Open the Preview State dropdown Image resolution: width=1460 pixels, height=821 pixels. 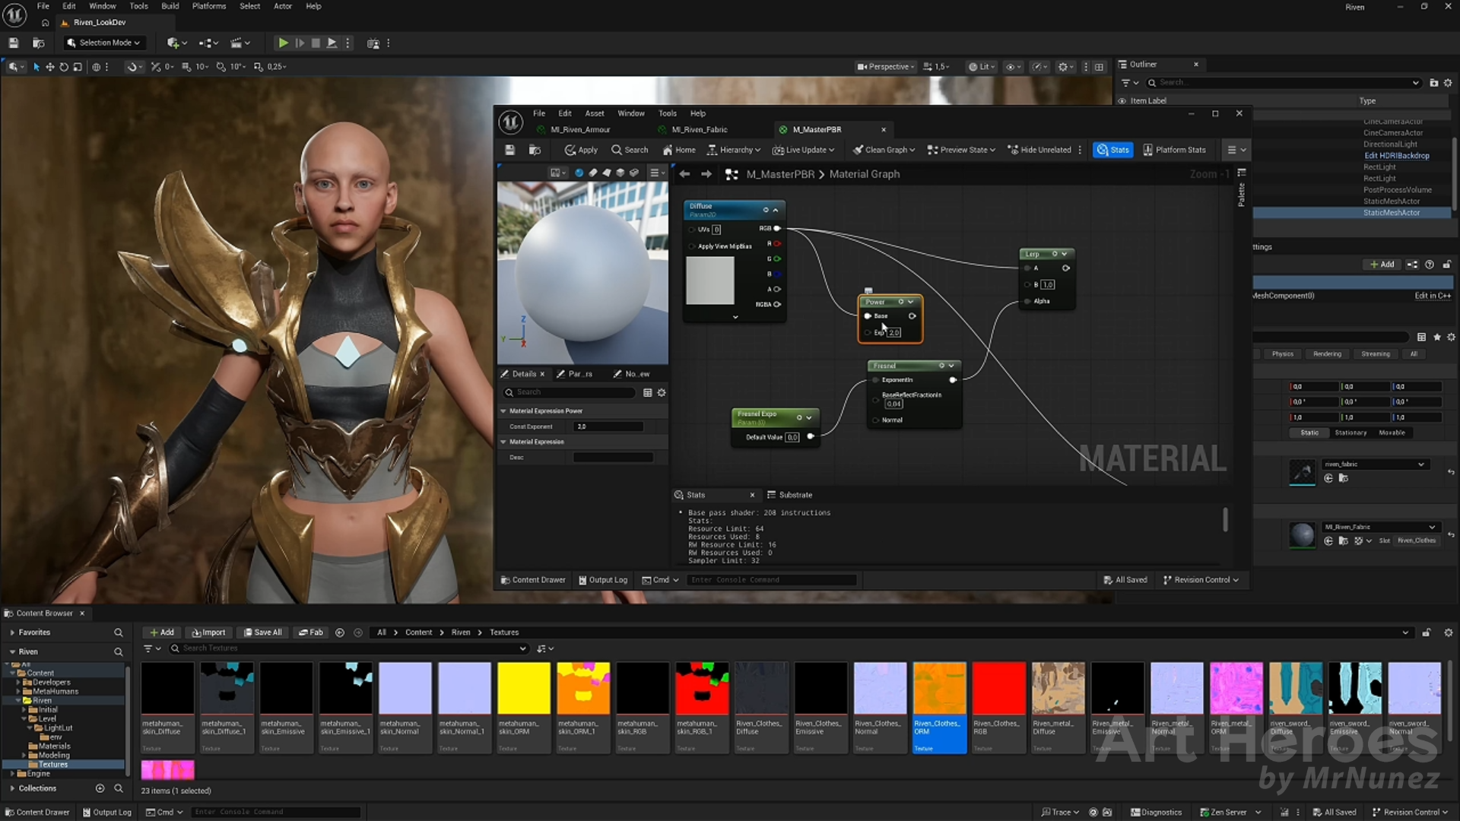[961, 151]
